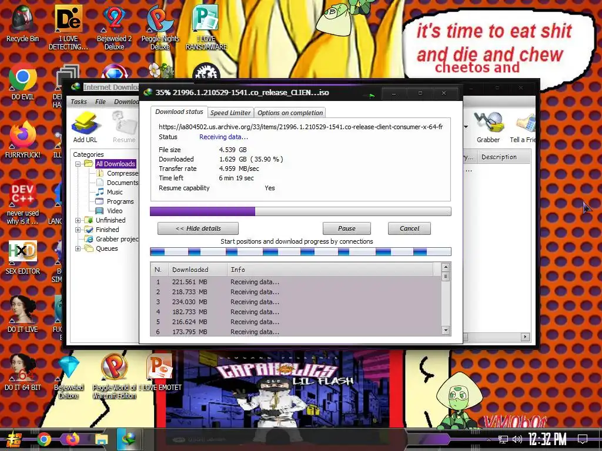Click the connections list scroll up arrow

point(446,267)
